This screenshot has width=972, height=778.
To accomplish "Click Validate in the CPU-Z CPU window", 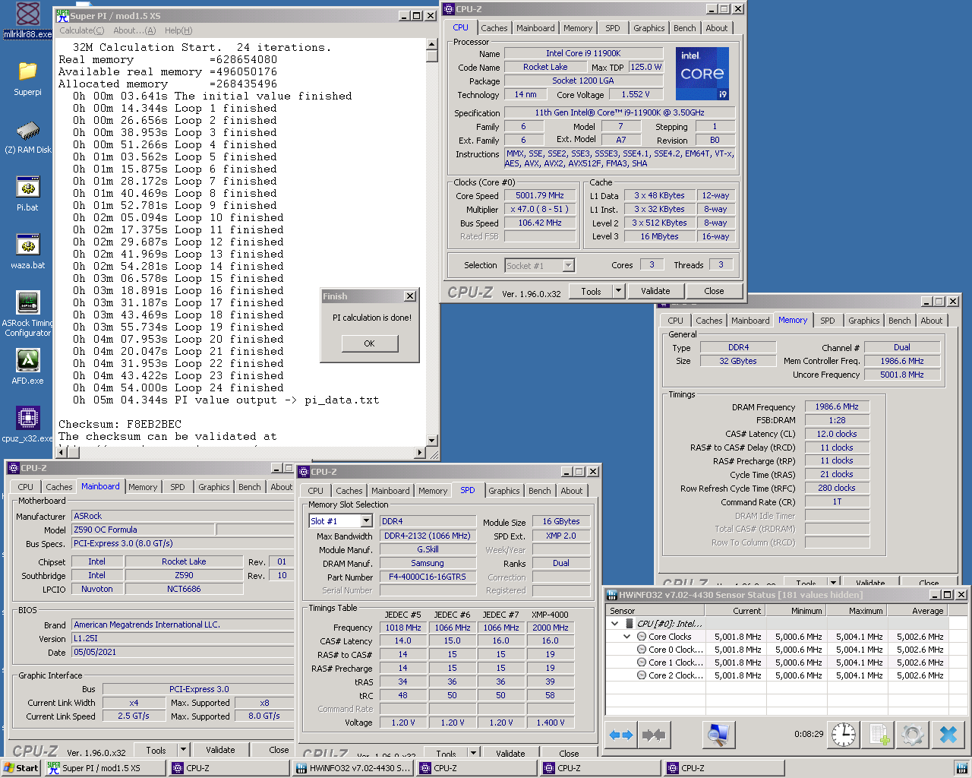I will (655, 290).
